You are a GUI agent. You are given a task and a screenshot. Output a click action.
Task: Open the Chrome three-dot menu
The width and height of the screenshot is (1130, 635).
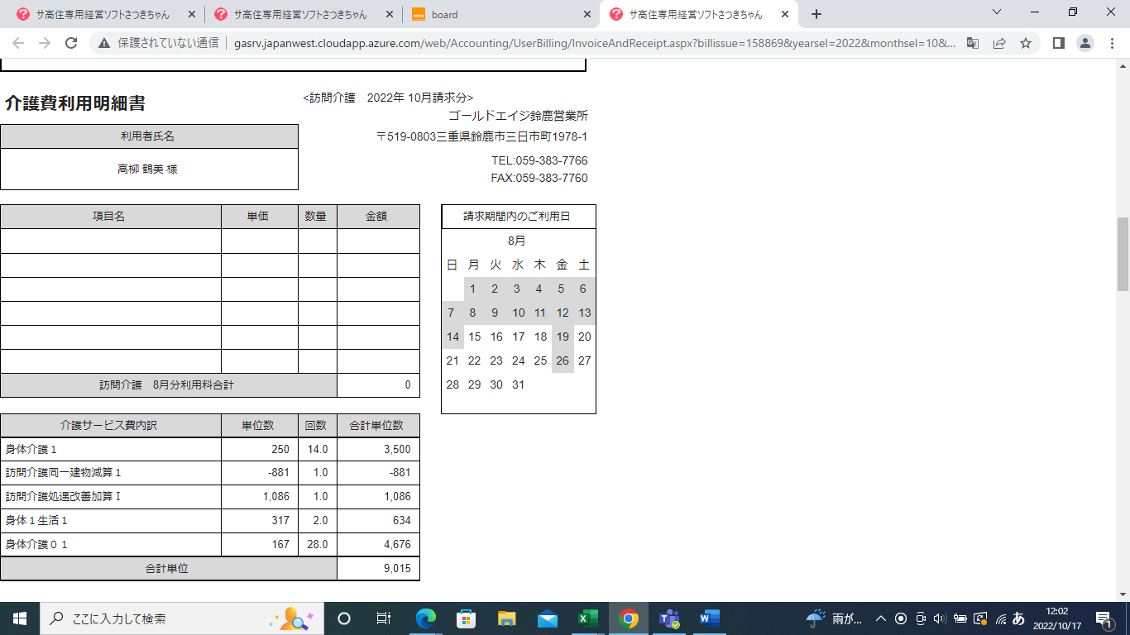tap(1112, 43)
